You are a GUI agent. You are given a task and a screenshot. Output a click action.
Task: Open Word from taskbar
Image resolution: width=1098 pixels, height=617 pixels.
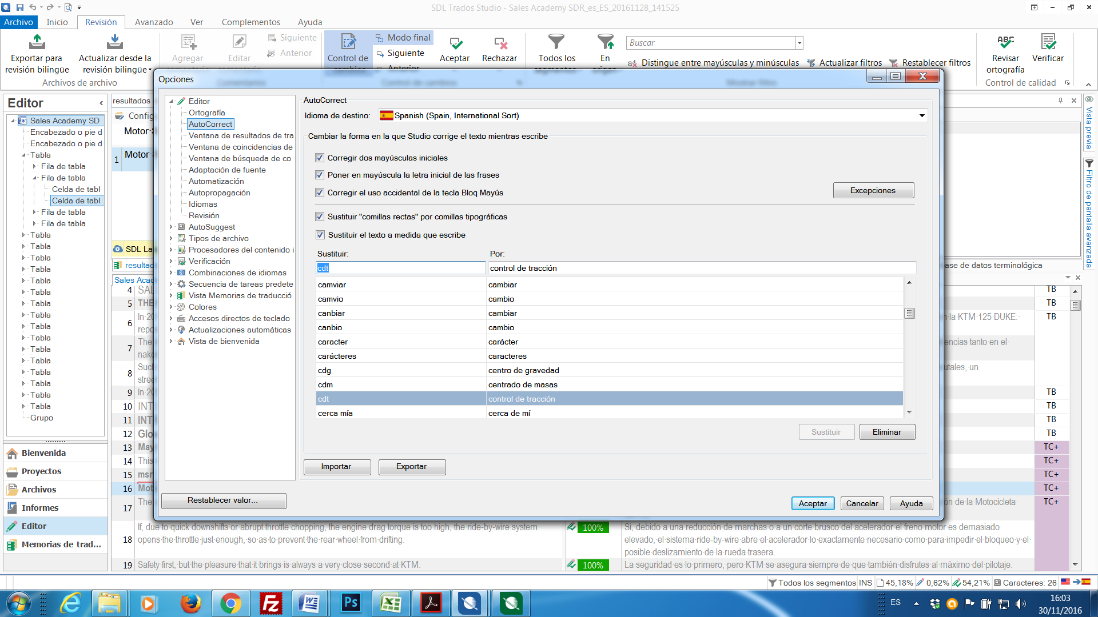coord(310,603)
